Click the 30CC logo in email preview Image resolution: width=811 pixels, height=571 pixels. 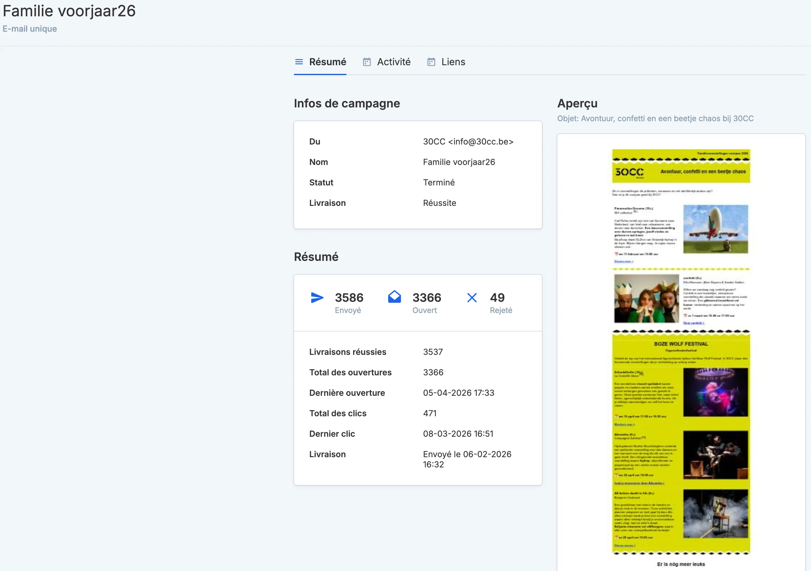[x=629, y=172]
